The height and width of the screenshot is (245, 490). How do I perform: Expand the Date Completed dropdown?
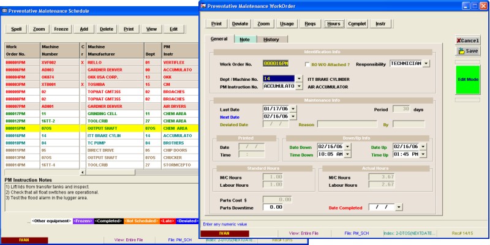click(x=399, y=207)
